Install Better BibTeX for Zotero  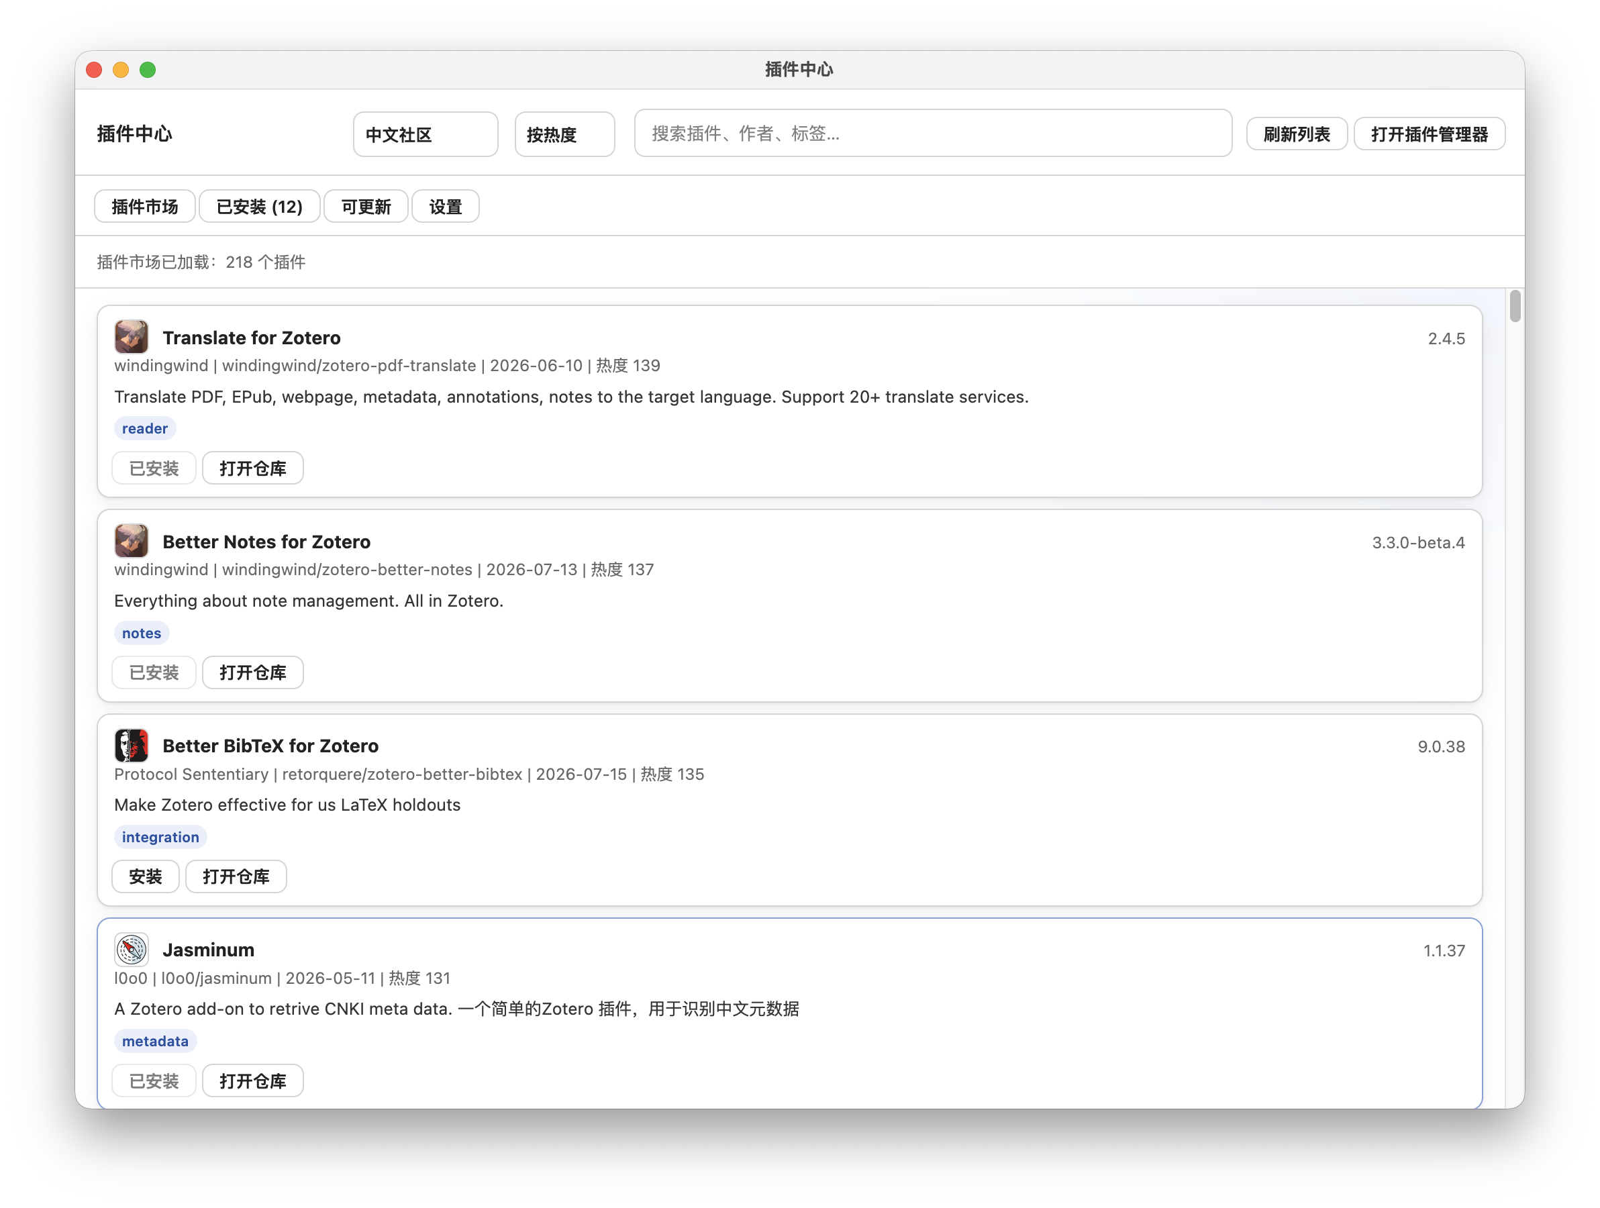coord(146,876)
